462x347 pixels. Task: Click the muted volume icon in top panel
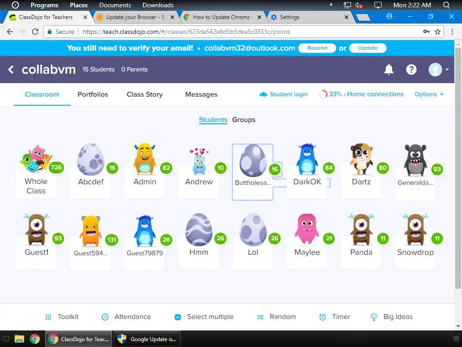[359, 5]
